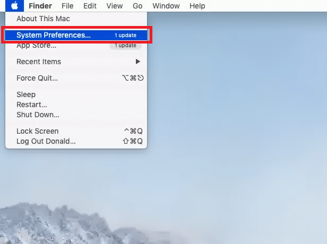Expand the Recent Items submenu

click(x=76, y=62)
